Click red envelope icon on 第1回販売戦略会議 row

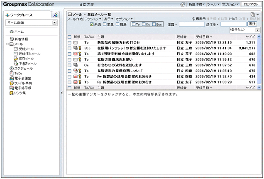76,54
